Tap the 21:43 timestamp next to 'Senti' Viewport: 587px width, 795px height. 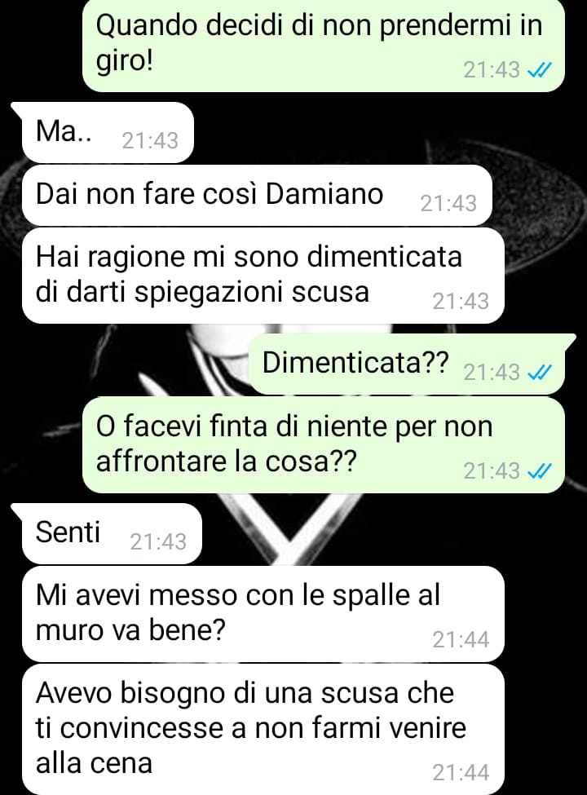point(158,541)
